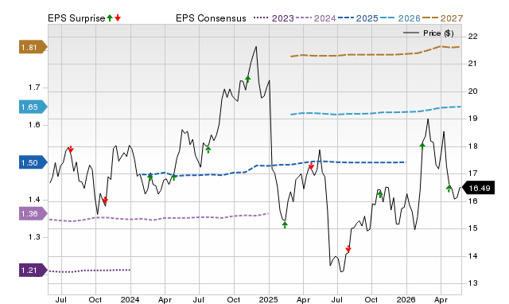The height and width of the screenshot is (304, 509).
Task: Click the EPS Surprise legend title
Action: tap(76, 18)
